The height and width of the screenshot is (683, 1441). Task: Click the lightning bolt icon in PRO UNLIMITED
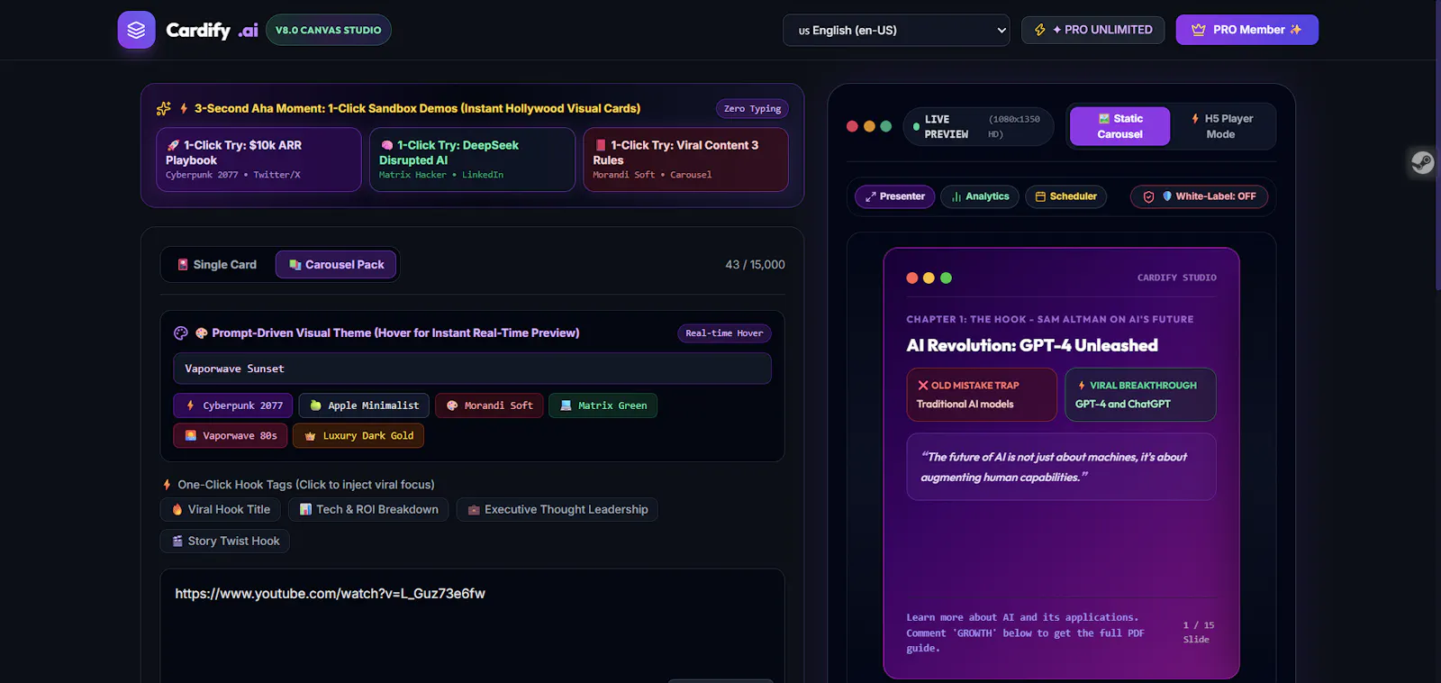(x=1040, y=30)
